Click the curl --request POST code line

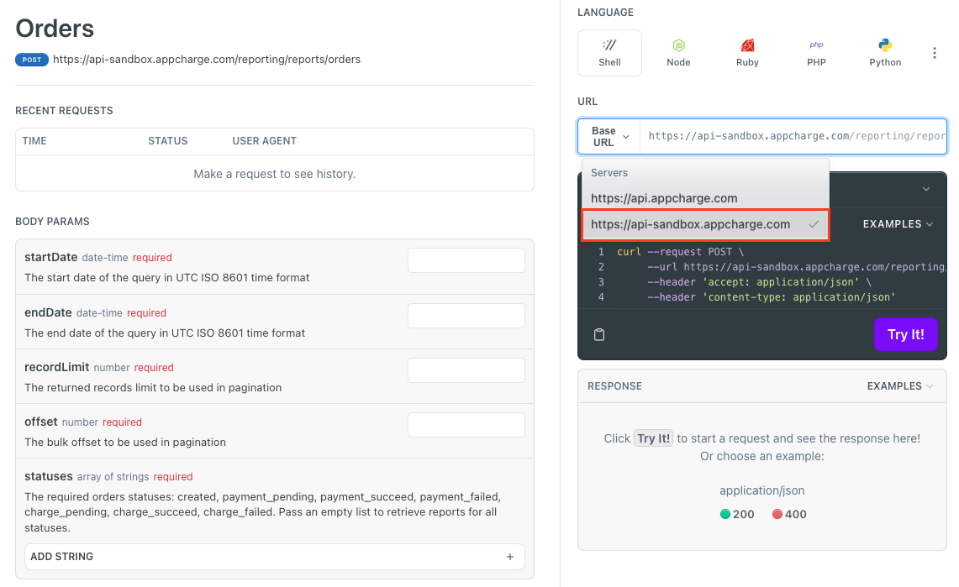click(681, 252)
